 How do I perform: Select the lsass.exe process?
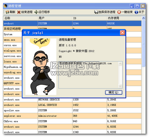coord(13,62)
